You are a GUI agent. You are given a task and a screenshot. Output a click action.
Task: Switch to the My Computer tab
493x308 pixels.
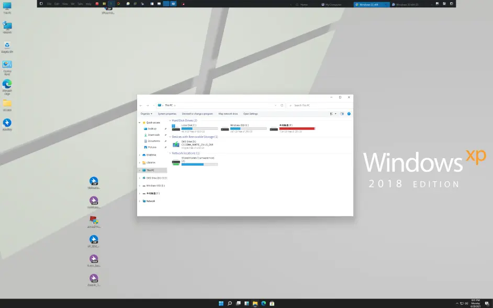[x=331, y=4]
